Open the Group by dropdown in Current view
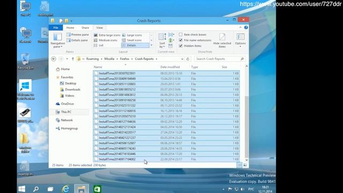 (x=171, y=35)
